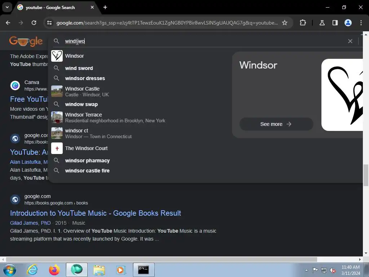Click the Windsor Castle thumbnail image
Image resolution: width=369 pixels, height=277 pixels.
(57, 91)
